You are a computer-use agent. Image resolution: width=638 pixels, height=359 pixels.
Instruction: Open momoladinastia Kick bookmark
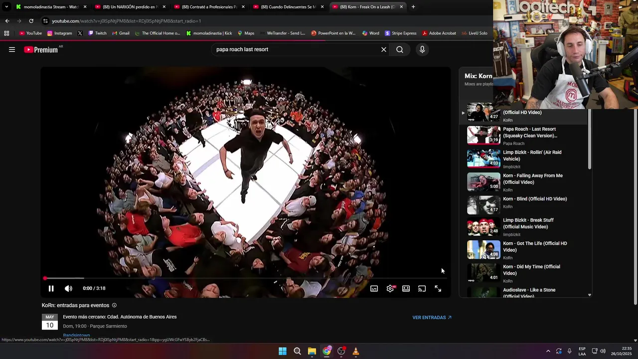tap(209, 33)
